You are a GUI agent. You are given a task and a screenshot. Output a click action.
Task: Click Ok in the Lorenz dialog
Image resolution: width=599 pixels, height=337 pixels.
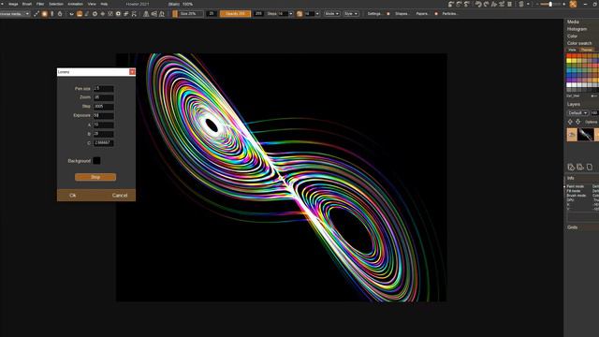(73, 196)
